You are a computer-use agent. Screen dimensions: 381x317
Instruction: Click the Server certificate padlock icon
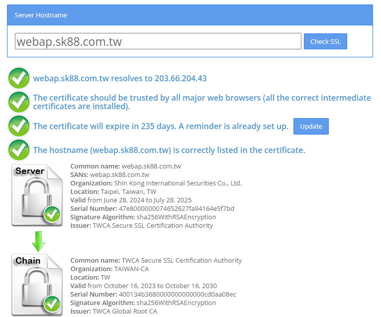pos(37,195)
